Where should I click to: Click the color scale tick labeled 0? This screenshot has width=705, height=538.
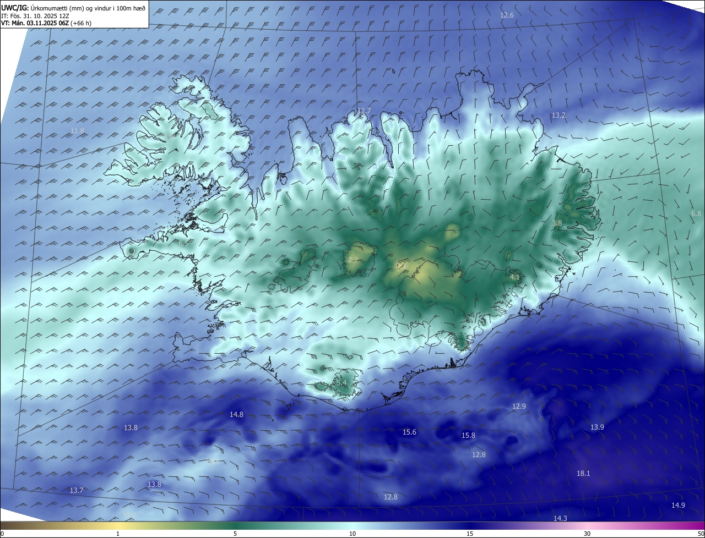point(2,534)
